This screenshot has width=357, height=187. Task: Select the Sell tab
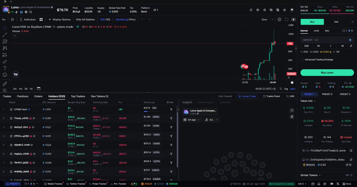tap(336, 22)
